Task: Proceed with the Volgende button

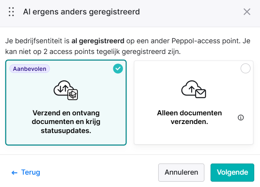Action: click(232, 173)
